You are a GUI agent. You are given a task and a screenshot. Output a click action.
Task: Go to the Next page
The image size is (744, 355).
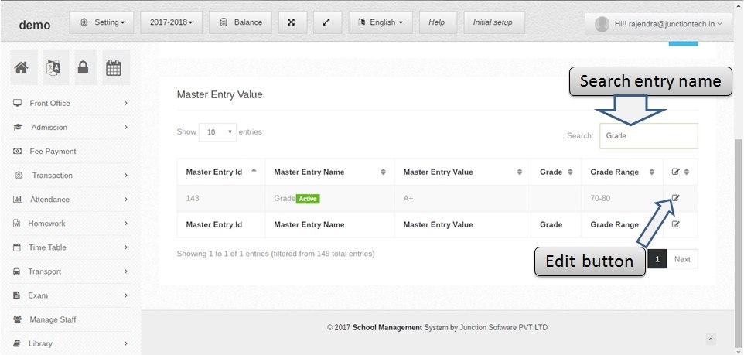(x=682, y=259)
